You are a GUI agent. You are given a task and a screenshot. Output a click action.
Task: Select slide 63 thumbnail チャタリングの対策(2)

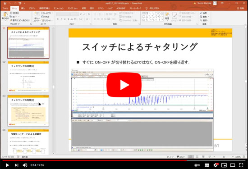click(x=28, y=110)
